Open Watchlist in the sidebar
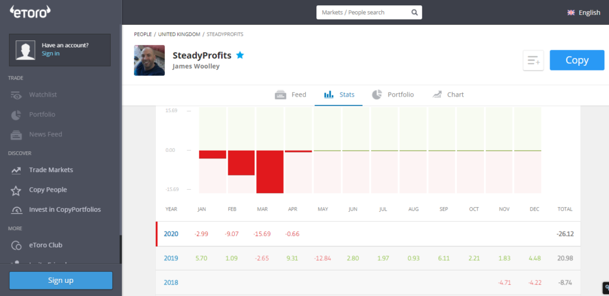 [43, 95]
